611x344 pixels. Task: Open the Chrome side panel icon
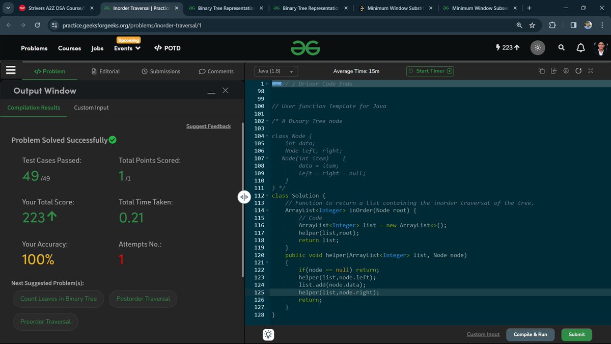[x=573, y=25]
